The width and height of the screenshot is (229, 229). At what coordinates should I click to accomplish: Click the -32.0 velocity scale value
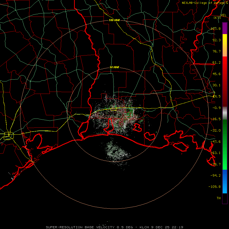click(216, 131)
